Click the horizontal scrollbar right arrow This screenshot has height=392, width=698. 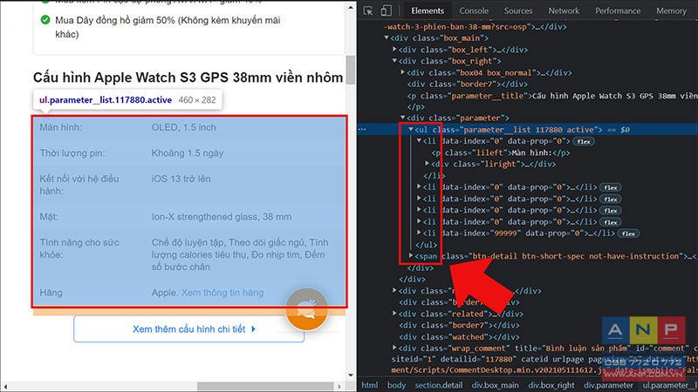click(339, 386)
